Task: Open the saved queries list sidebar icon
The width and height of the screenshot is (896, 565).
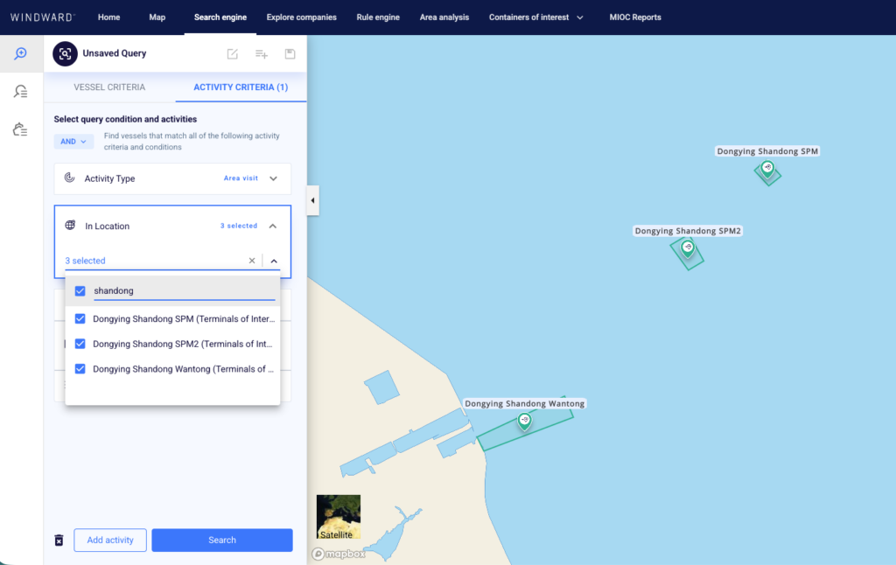Action: tap(21, 92)
